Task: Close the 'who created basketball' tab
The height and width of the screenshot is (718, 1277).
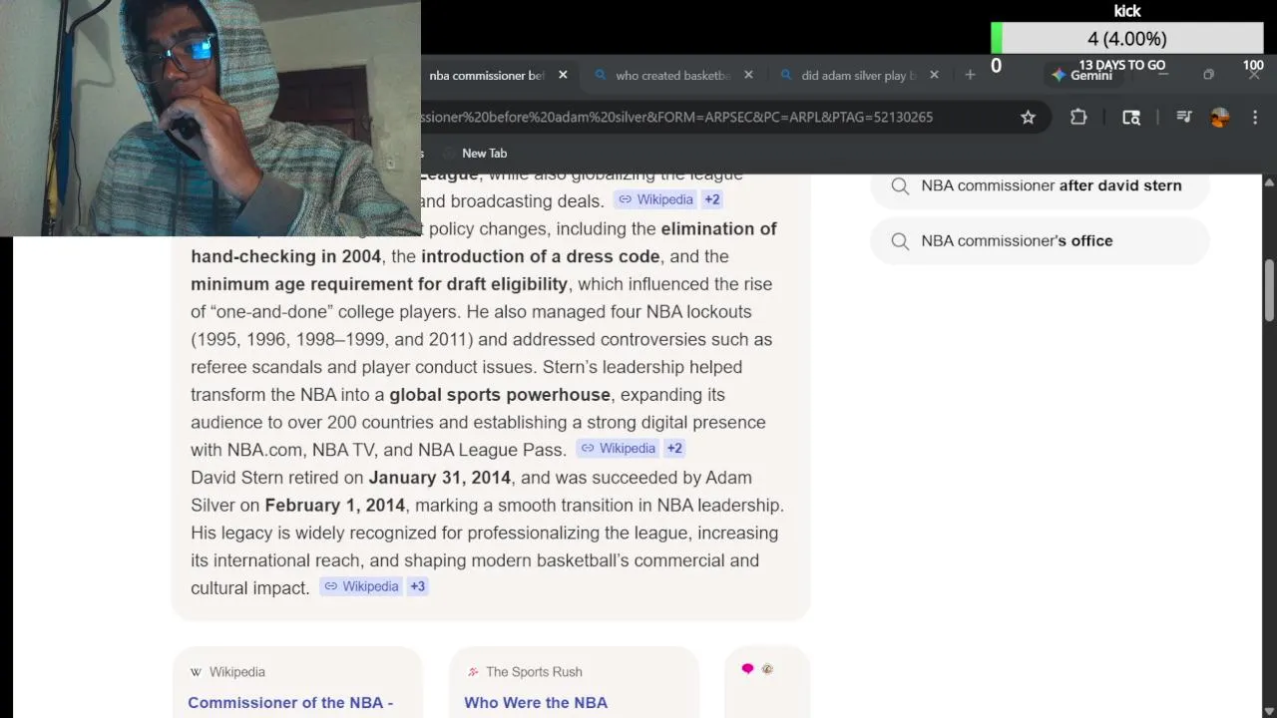Action: [748, 75]
